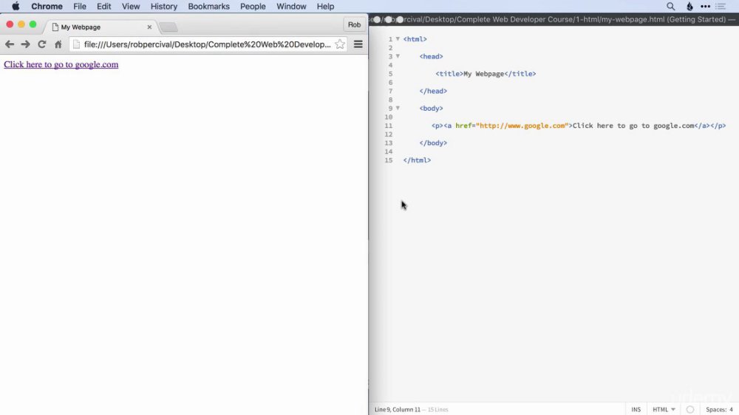Open the Window menu

[290, 7]
